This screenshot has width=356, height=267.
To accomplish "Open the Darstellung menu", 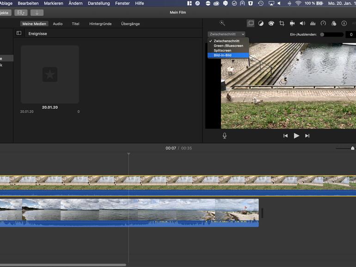I will [x=99, y=3].
